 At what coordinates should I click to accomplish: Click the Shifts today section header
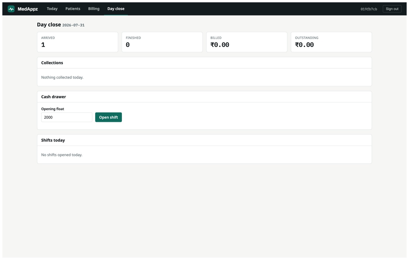point(204,140)
